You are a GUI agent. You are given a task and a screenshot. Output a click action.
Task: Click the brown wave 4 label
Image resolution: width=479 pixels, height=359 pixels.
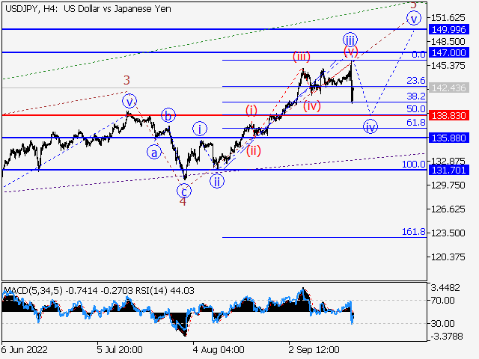[x=183, y=202]
